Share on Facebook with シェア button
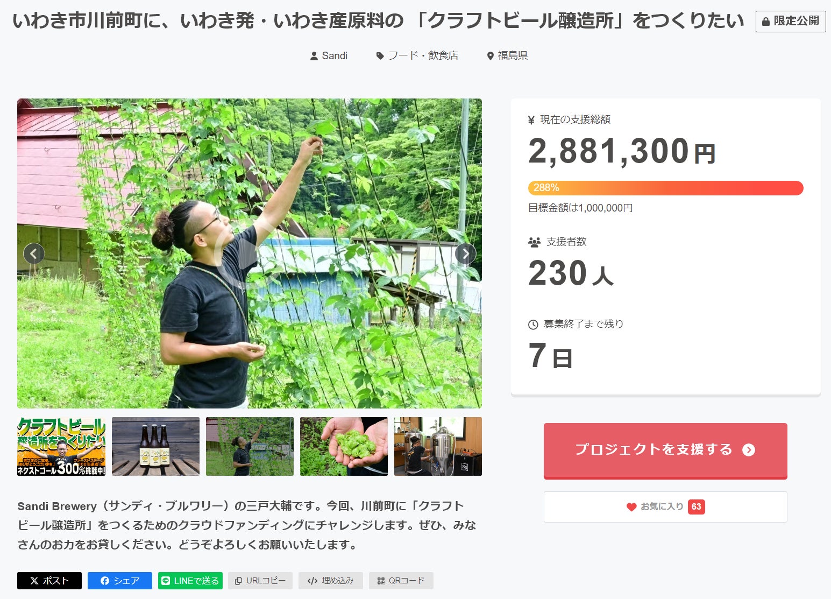The width and height of the screenshot is (831, 599). click(x=120, y=581)
